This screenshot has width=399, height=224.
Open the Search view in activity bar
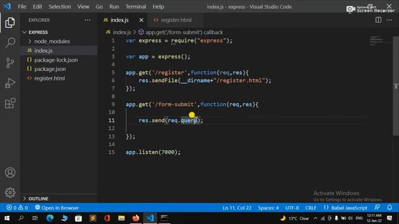[x=10, y=42]
